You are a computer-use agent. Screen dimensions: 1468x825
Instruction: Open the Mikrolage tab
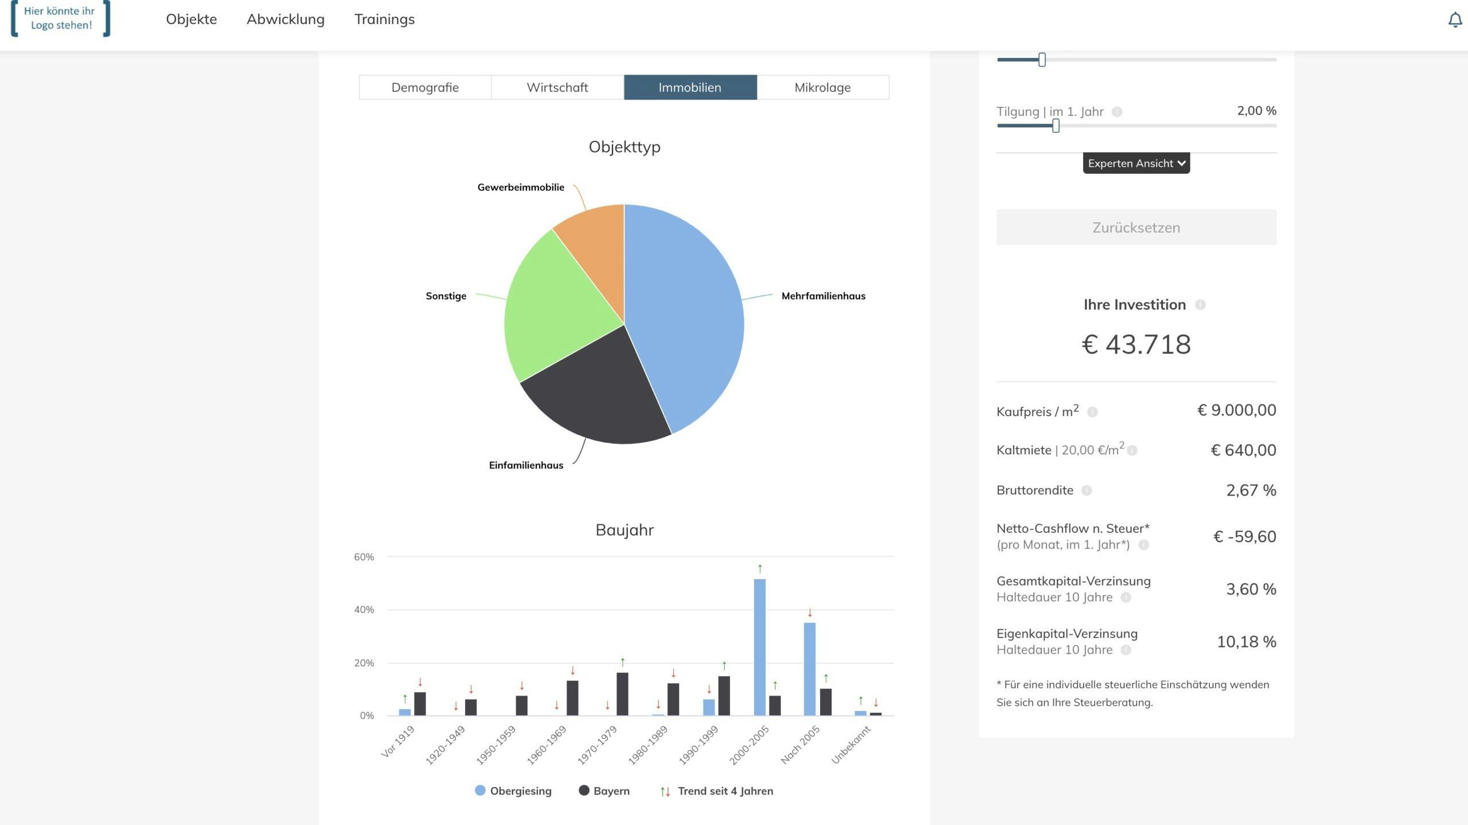point(823,87)
